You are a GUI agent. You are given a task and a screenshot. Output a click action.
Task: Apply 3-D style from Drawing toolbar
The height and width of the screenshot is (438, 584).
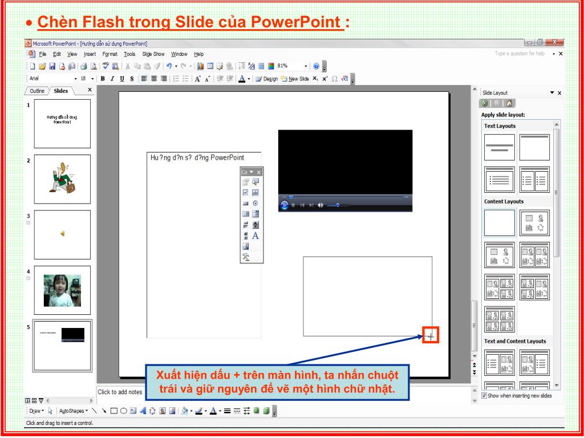click(x=266, y=411)
